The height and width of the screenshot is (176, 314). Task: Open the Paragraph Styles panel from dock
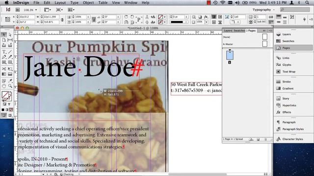point(293,129)
